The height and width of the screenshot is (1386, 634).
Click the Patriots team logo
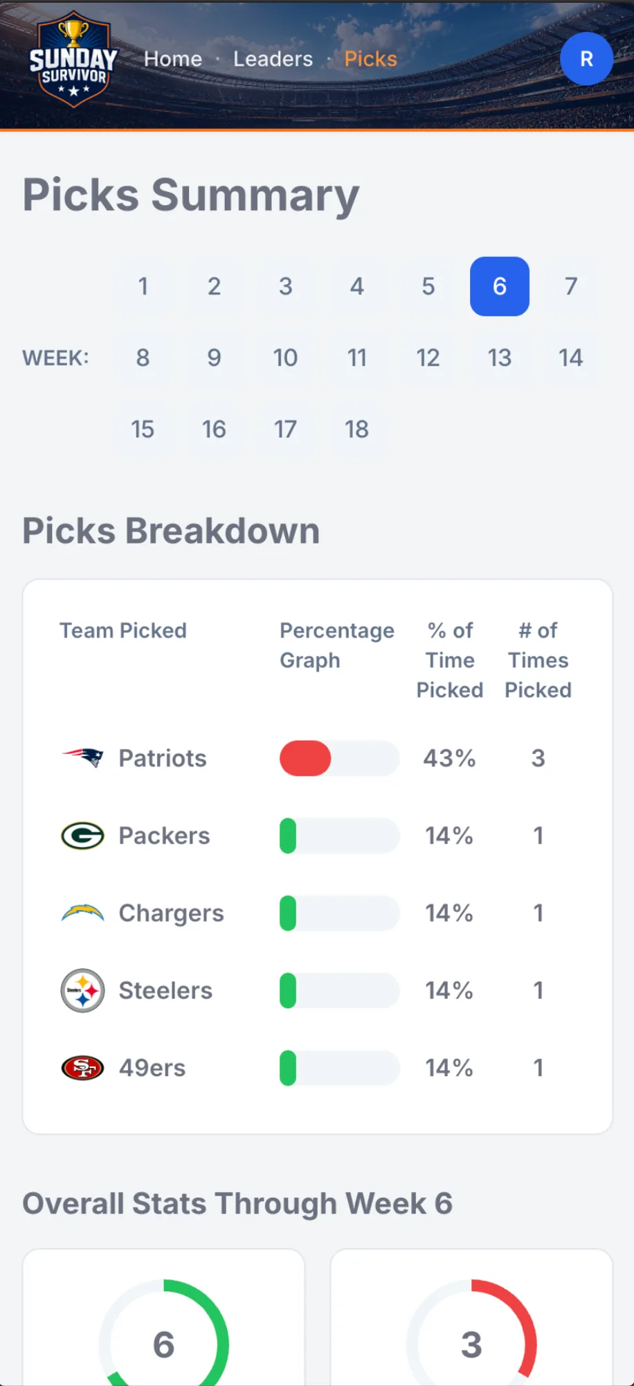(83, 757)
